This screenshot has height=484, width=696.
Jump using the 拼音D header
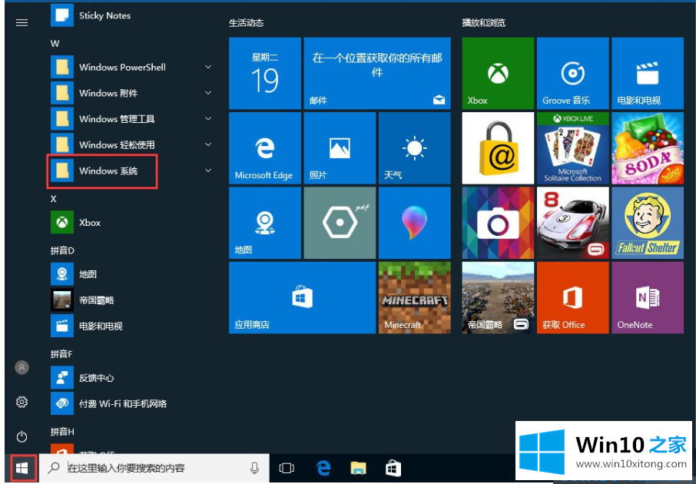coord(62,250)
